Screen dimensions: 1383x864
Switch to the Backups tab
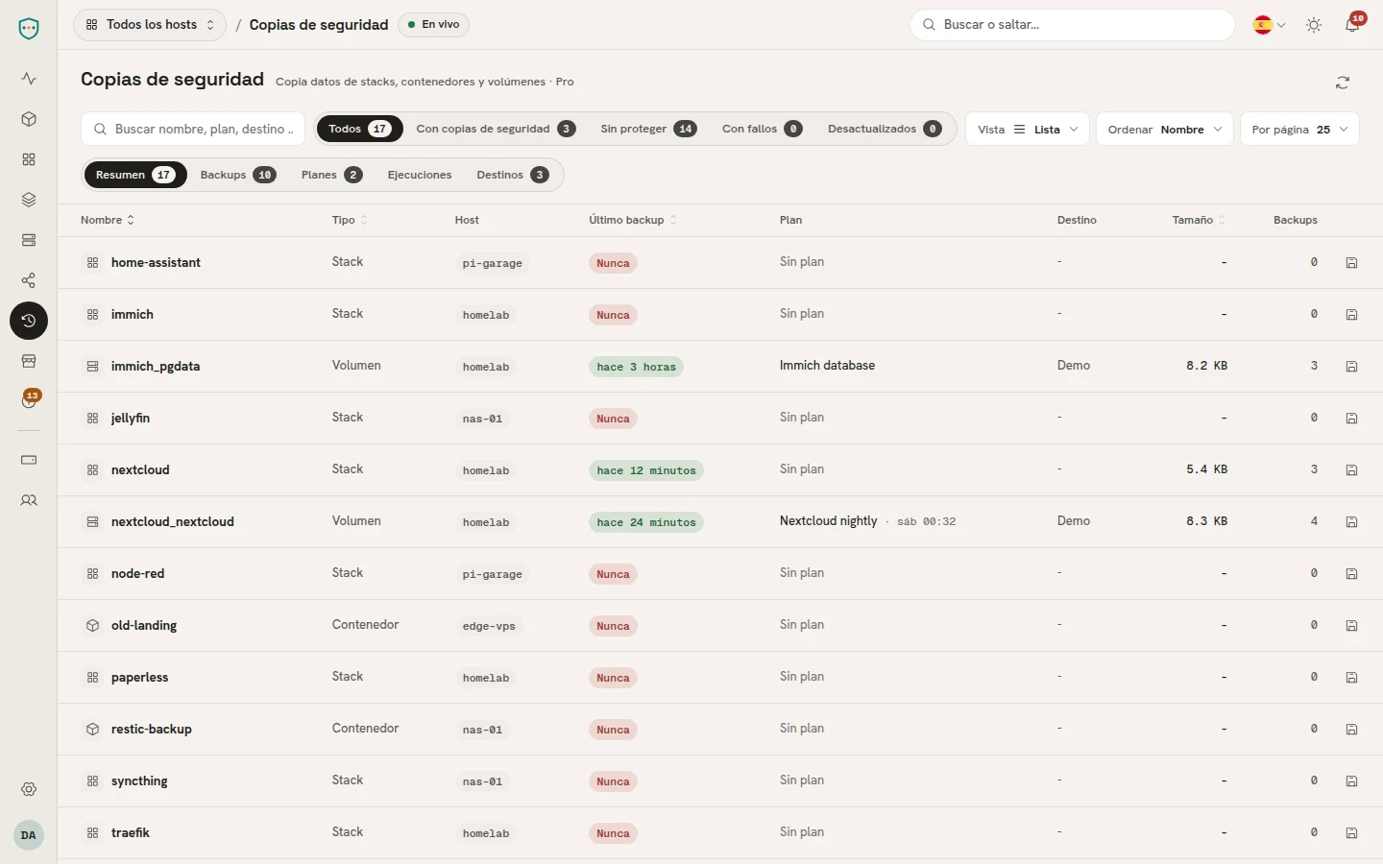238,175
